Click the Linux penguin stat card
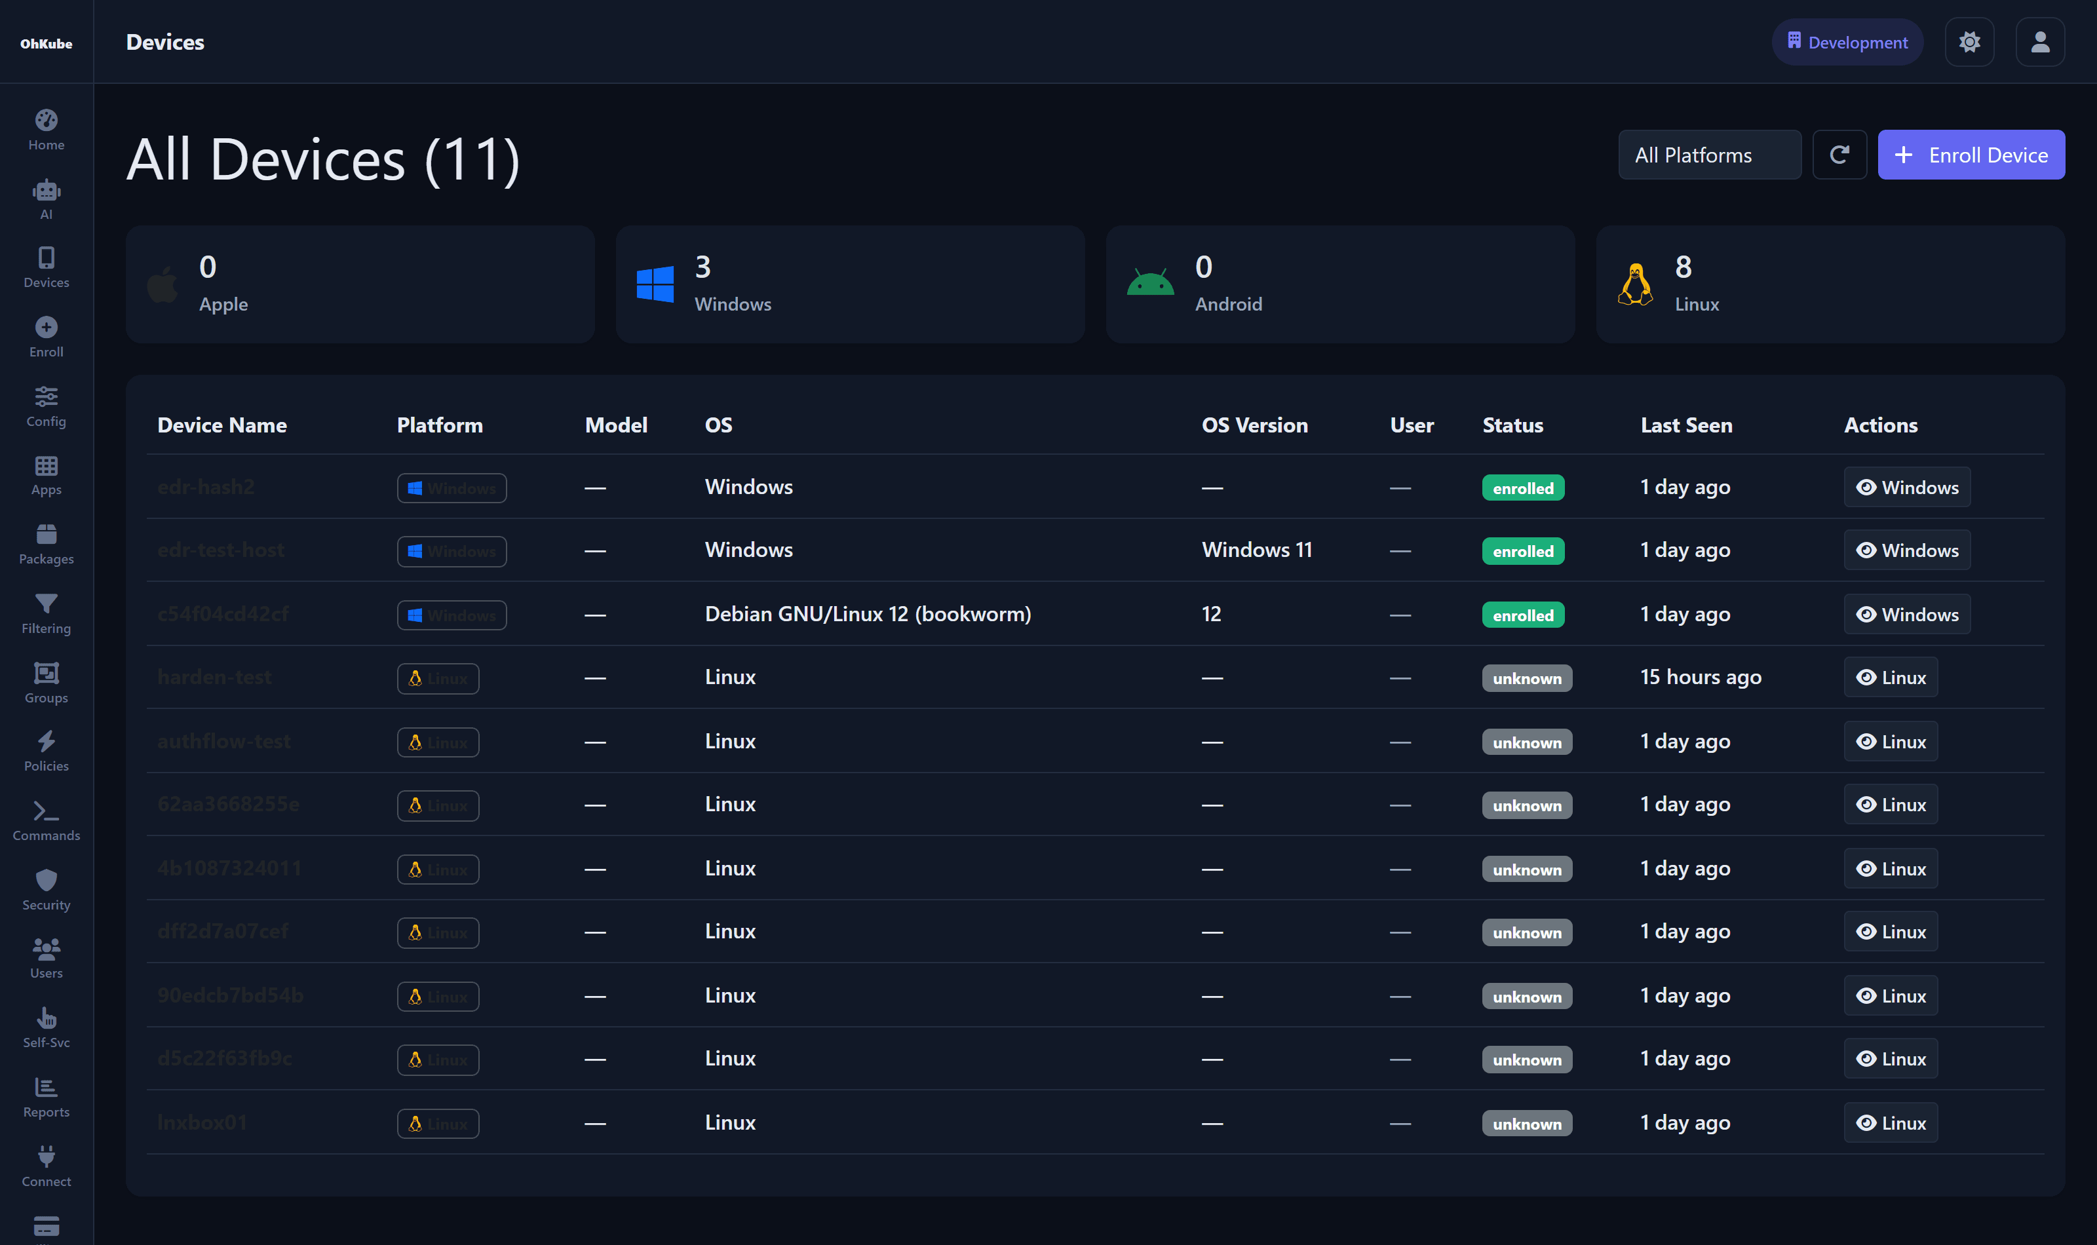The height and width of the screenshot is (1245, 2097). coord(1830,284)
